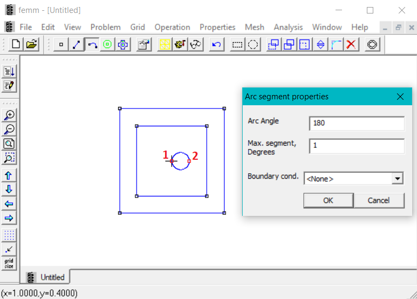Toggle the Snap to grid button
The height and width of the screenshot is (299, 417).
click(x=9, y=249)
